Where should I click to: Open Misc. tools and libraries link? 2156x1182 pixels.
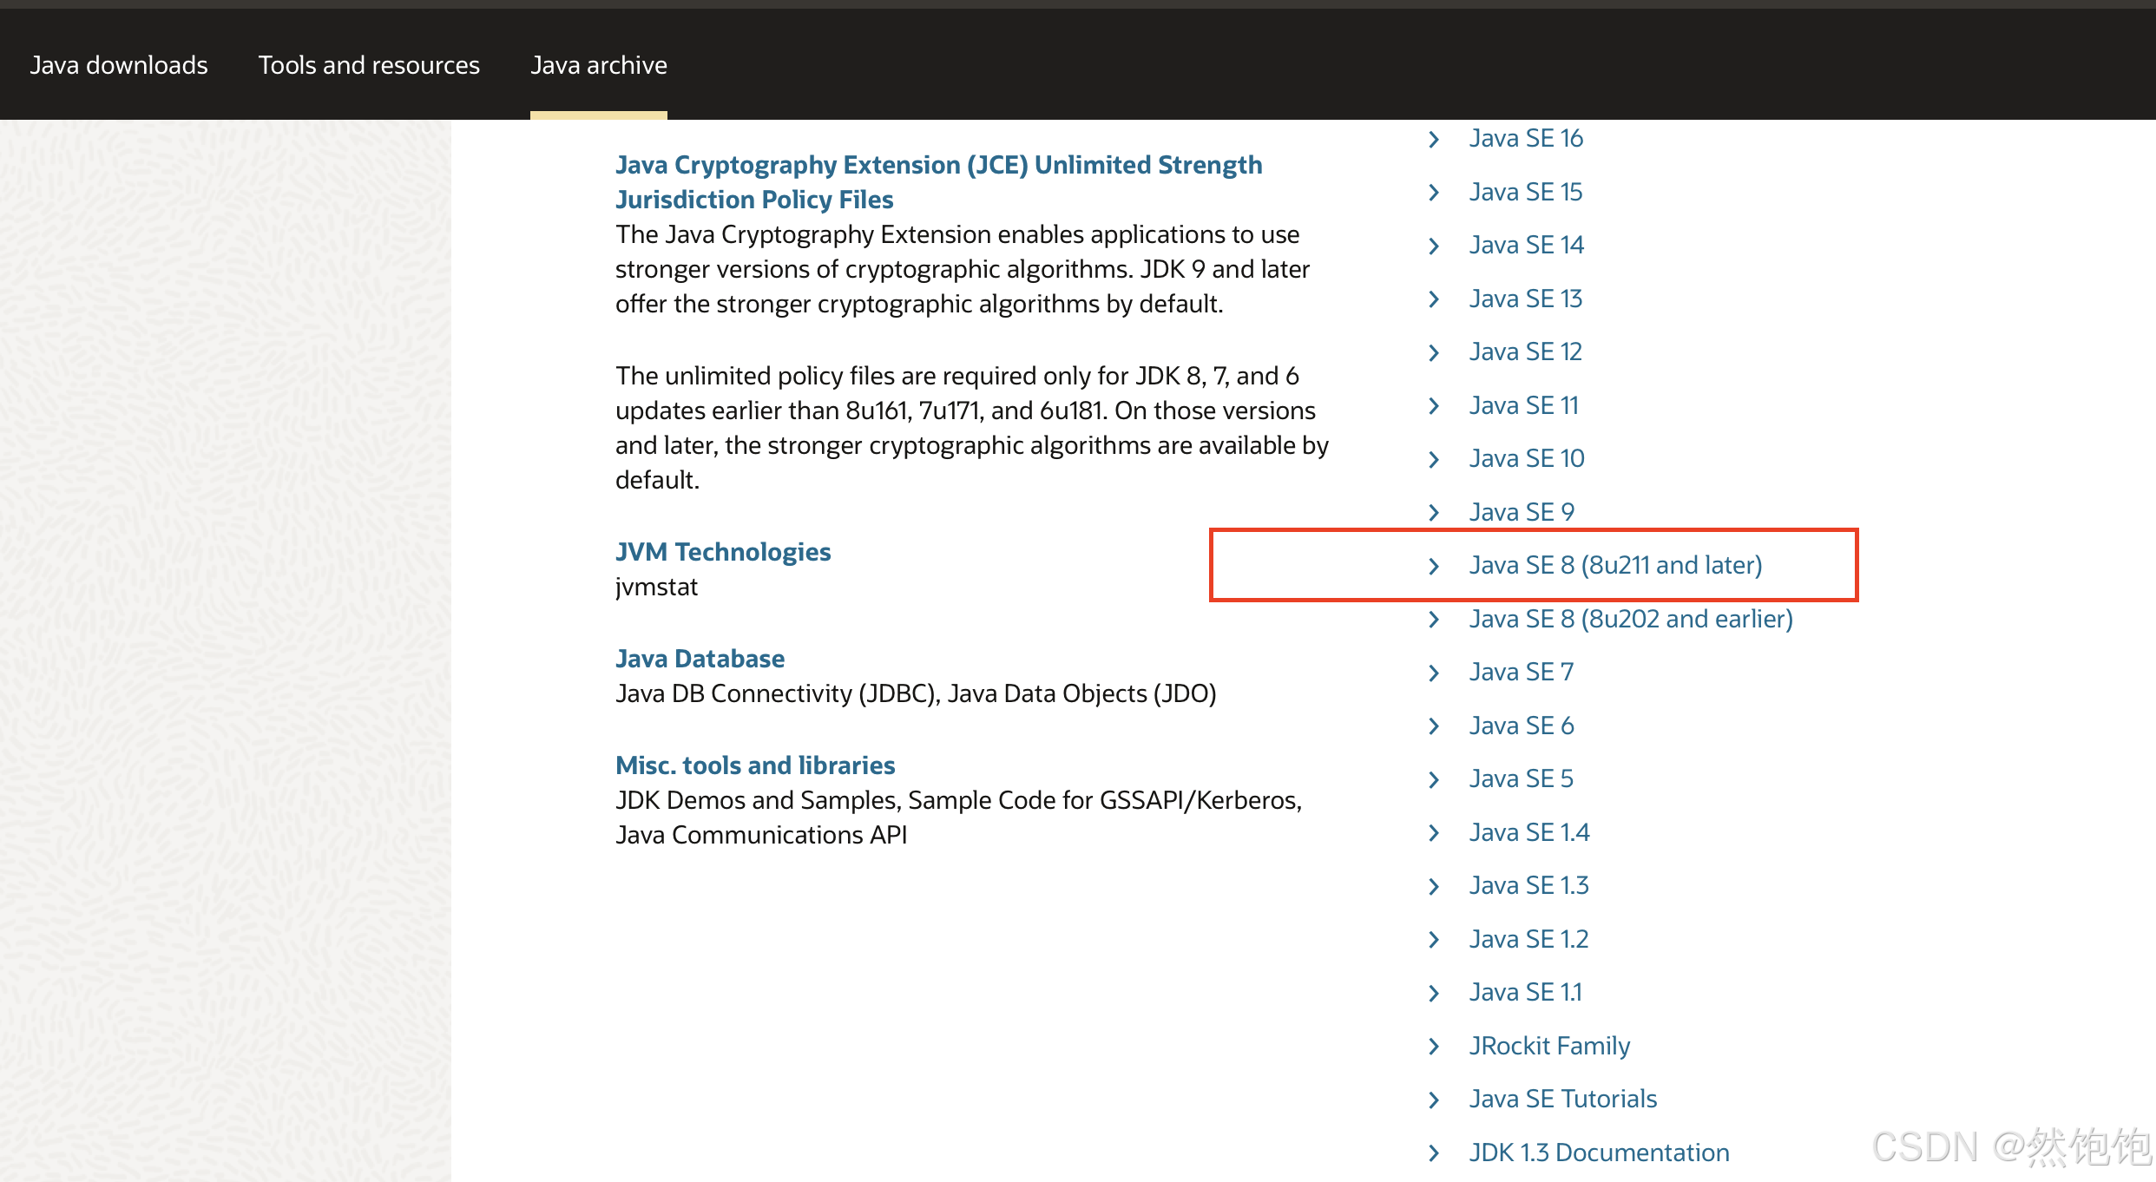coord(755,765)
